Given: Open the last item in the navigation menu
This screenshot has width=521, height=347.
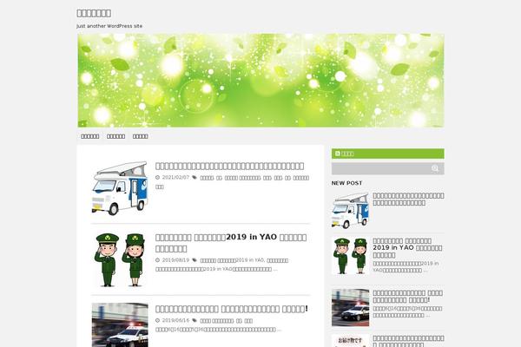Looking at the screenshot, I should click(x=140, y=136).
